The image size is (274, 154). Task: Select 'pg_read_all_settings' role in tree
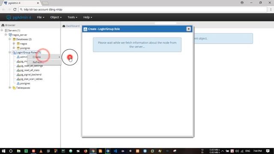pyautogui.click(x=31, y=66)
